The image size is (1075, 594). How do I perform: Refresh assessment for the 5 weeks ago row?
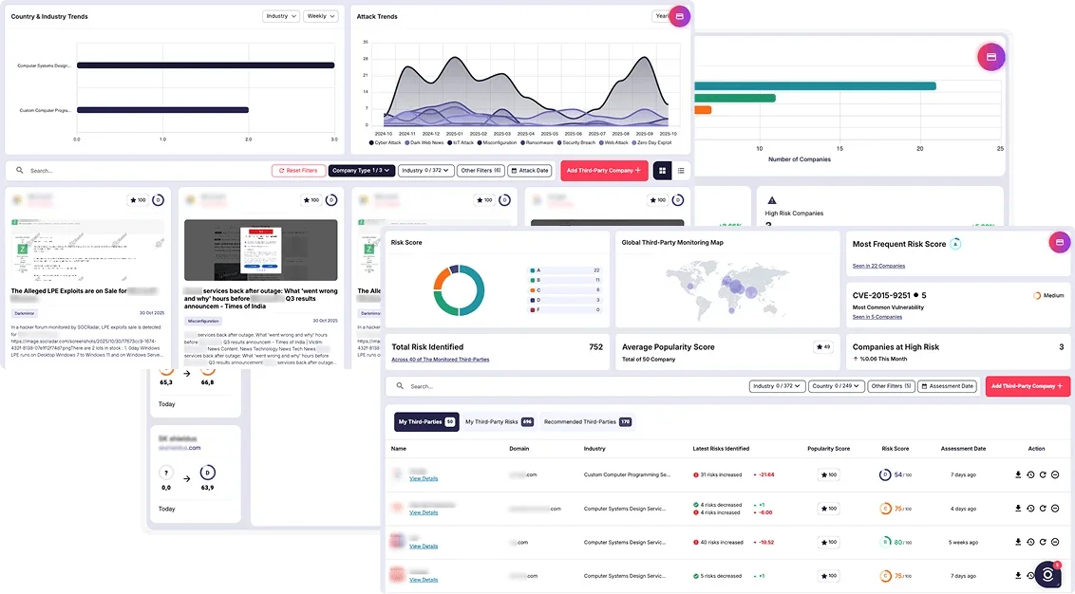pos(1043,542)
